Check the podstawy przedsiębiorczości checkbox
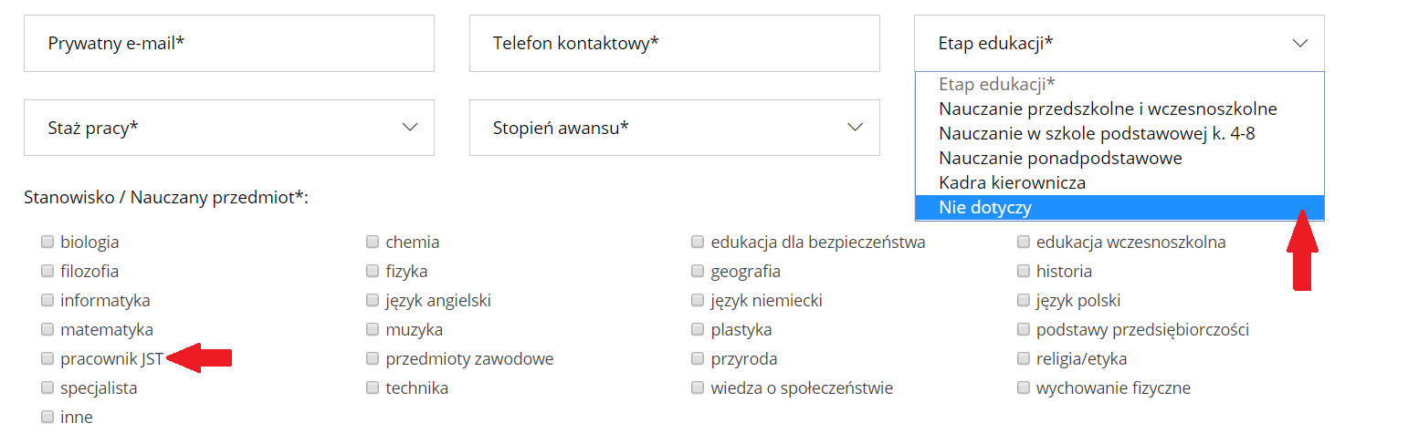This screenshot has height=434, width=1419. coord(1023,330)
